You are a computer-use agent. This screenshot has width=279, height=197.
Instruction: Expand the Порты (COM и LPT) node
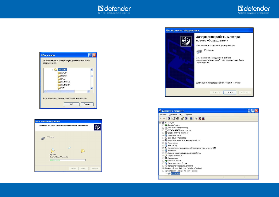pyautogui.click(x=163, y=155)
